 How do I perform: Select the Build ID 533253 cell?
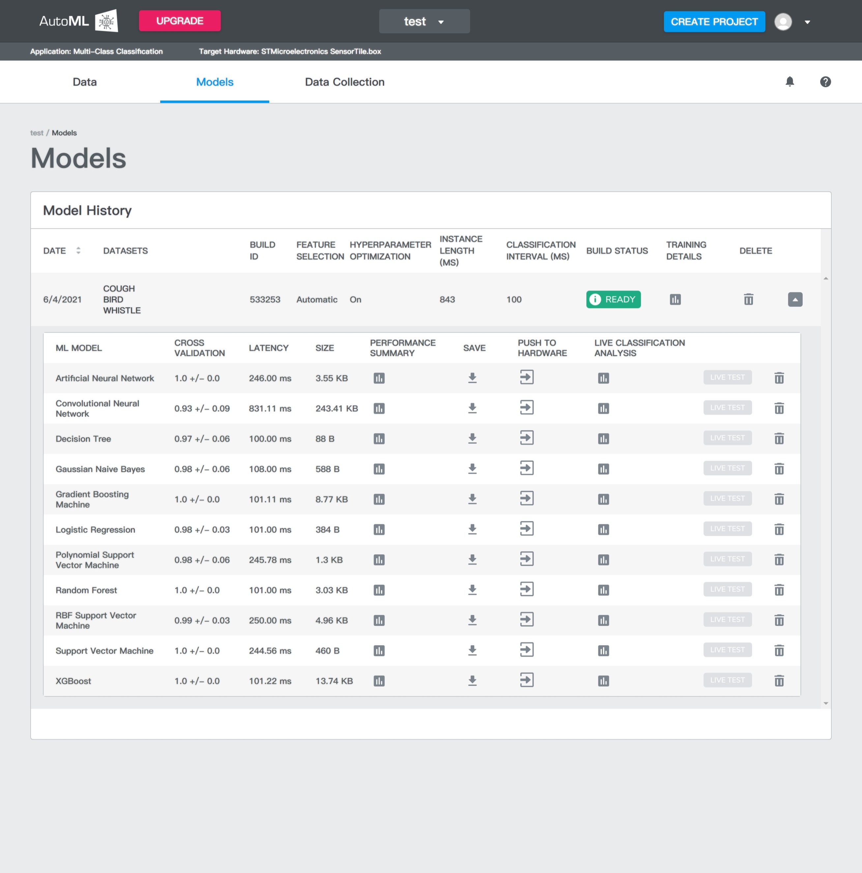coord(265,300)
